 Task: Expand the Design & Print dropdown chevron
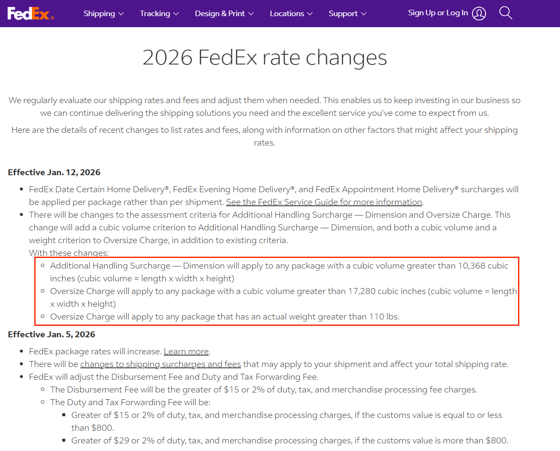coord(251,14)
